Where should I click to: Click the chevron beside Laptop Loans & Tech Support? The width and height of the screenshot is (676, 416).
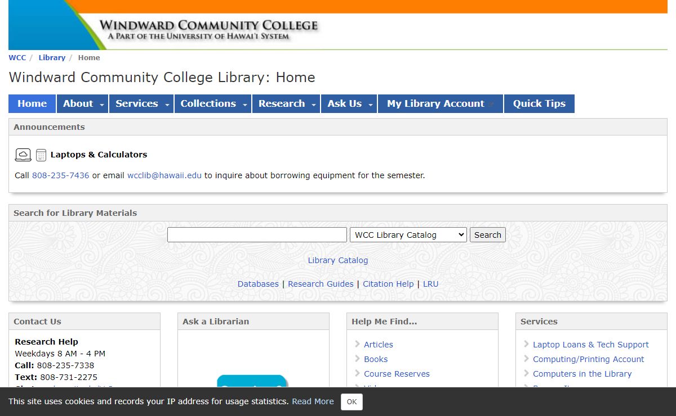[x=526, y=344]
